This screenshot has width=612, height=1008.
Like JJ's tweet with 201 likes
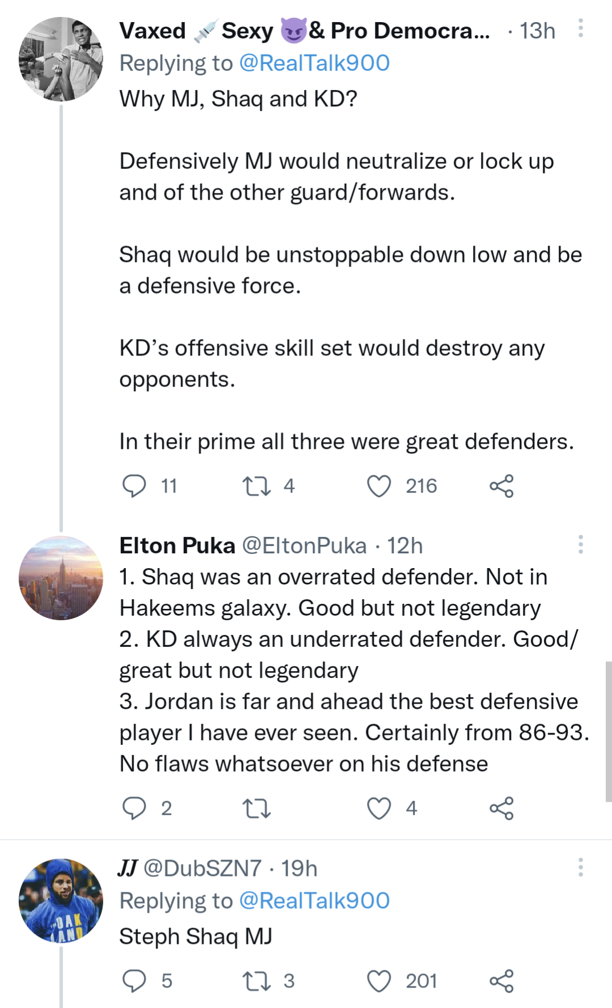[x=379, y=981]
